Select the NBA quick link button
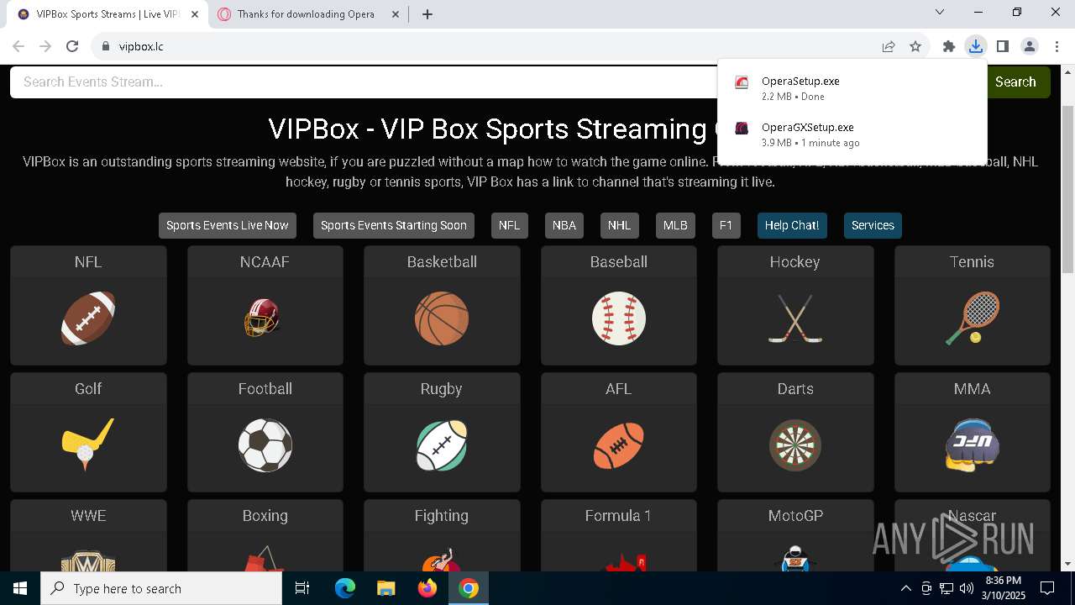This screenshot has height=605, width=1075. pos(564,225)
